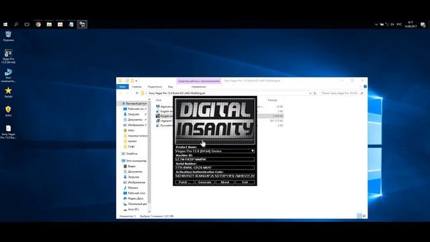This screenshot has height=242, width=430.
Task: Open Explorer help question mark icon
Action: 365,87
